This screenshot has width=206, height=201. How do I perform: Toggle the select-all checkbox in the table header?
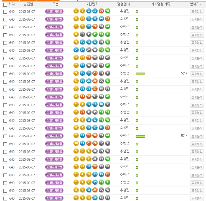coord(5,5)
